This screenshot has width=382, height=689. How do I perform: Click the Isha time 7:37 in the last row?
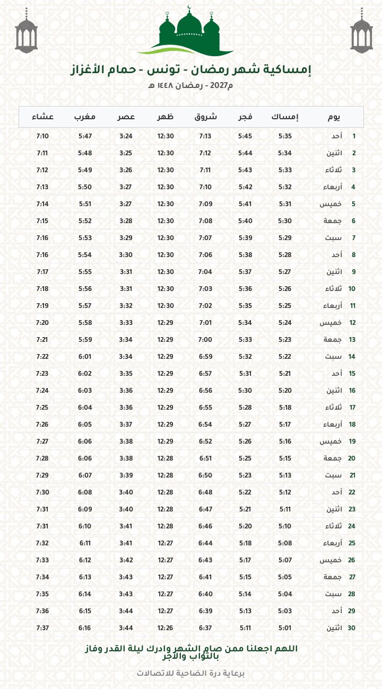(x=42, y=628)
